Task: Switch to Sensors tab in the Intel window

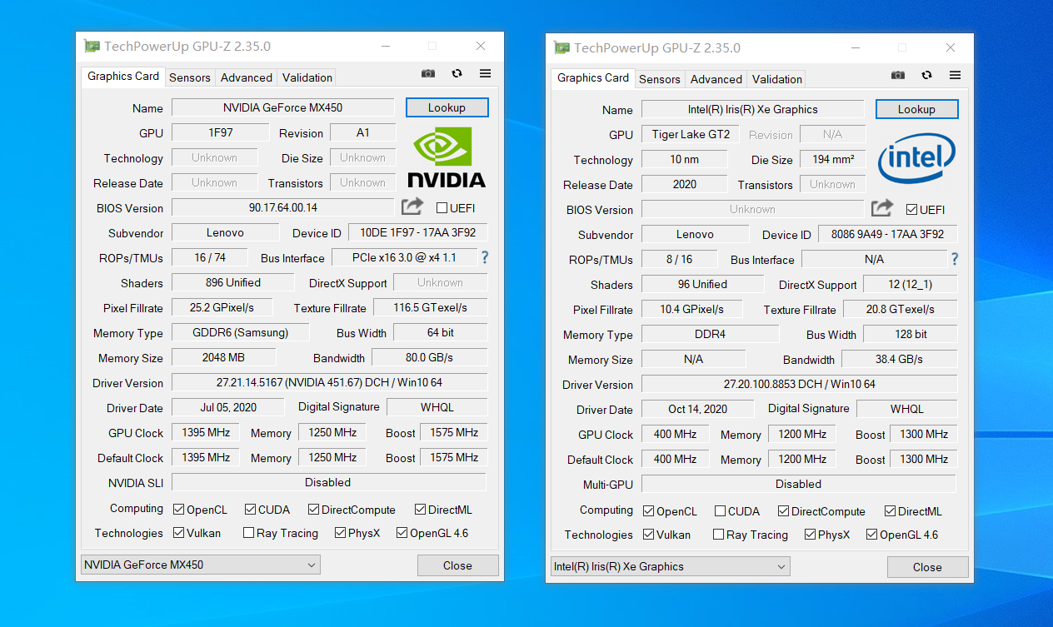Action: tap(659, 79)
